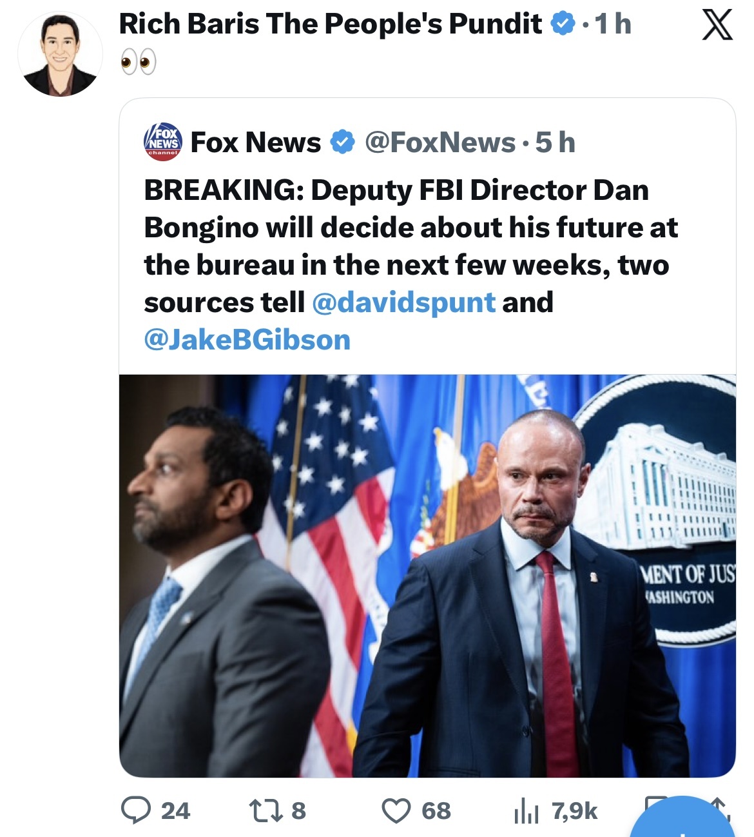
Task: Click the quoted post's 5 h timestamp
Action: tap(555, 143)
